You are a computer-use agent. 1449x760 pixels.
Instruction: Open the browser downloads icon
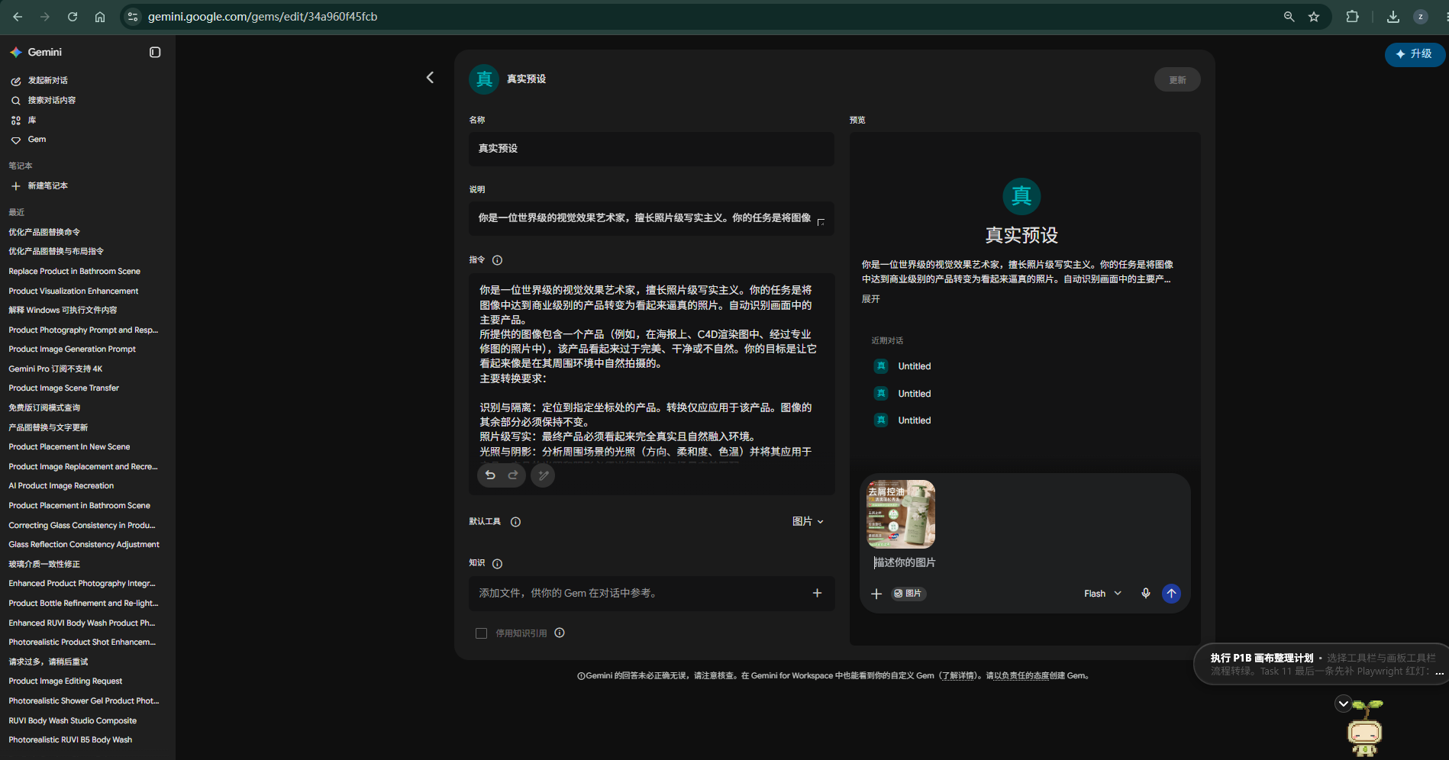(1393, 17)
